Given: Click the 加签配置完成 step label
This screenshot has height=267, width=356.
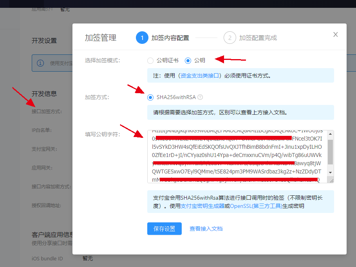Looking at the screenshot, I should (258, 38).
